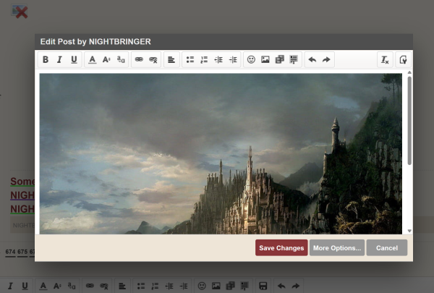Open font family menu in Edit Post toolbar
Image resolution: width=434 pixels, height=293 pixels.
(121, 59)
